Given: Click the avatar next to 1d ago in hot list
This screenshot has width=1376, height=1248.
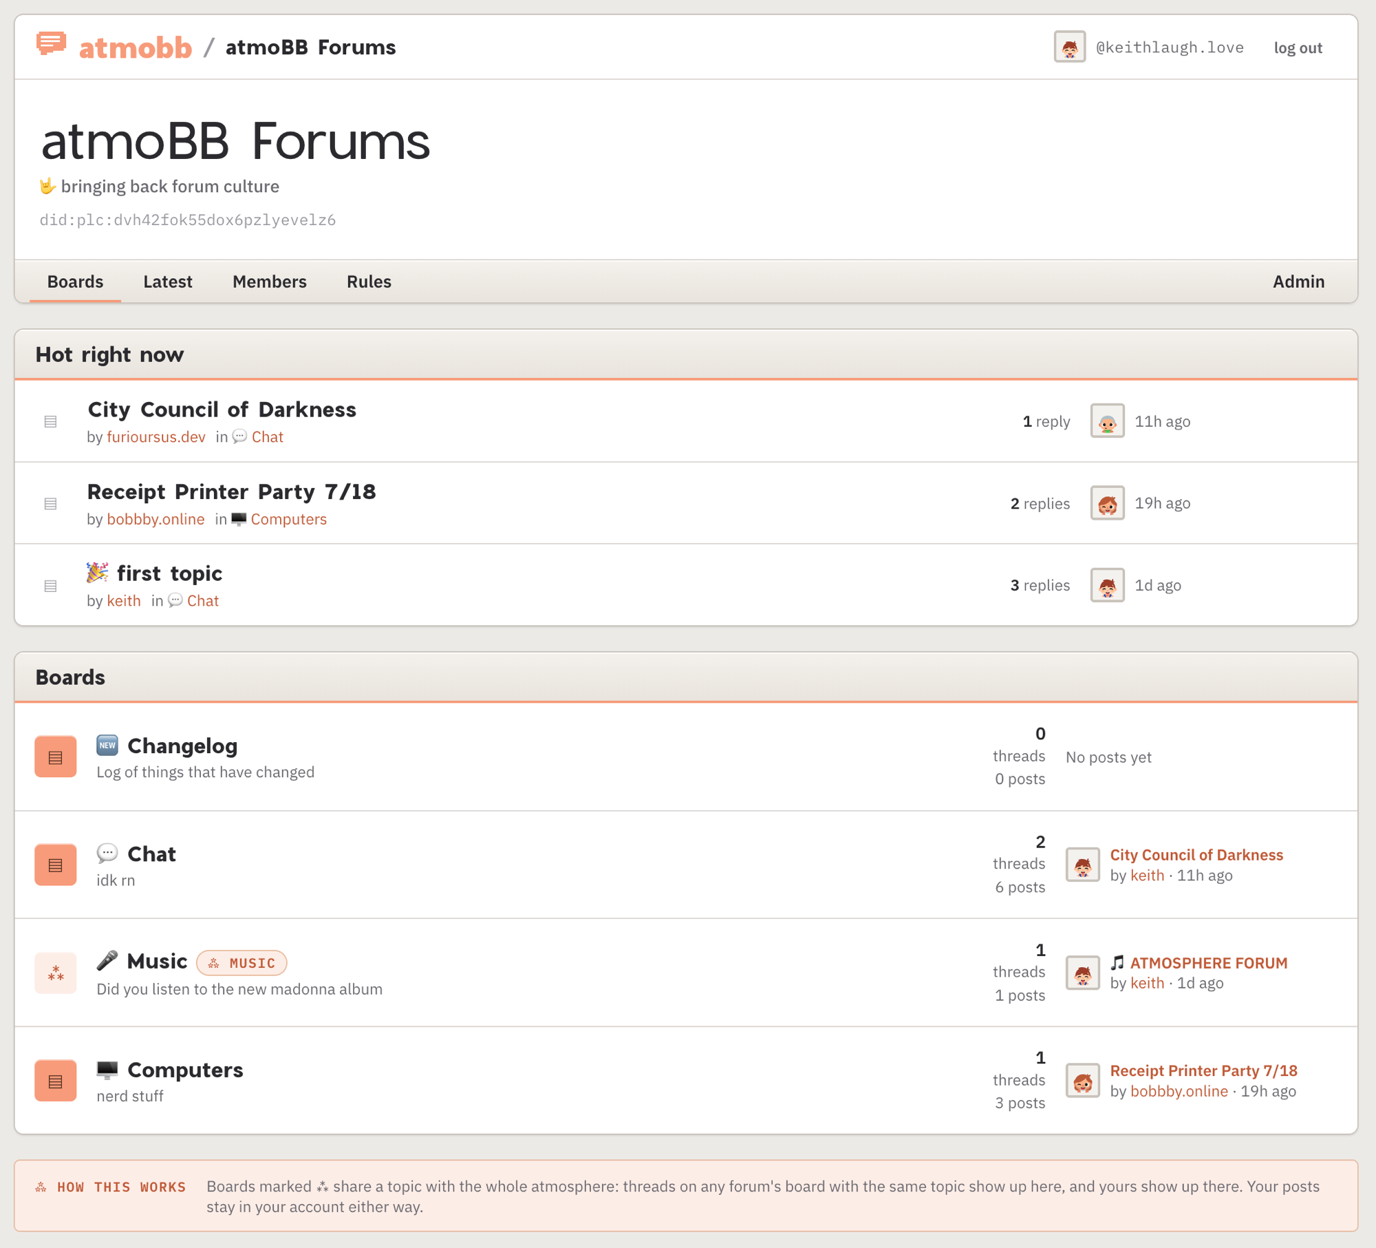Looking at the screenshot, I should [x=1107, y=585].
